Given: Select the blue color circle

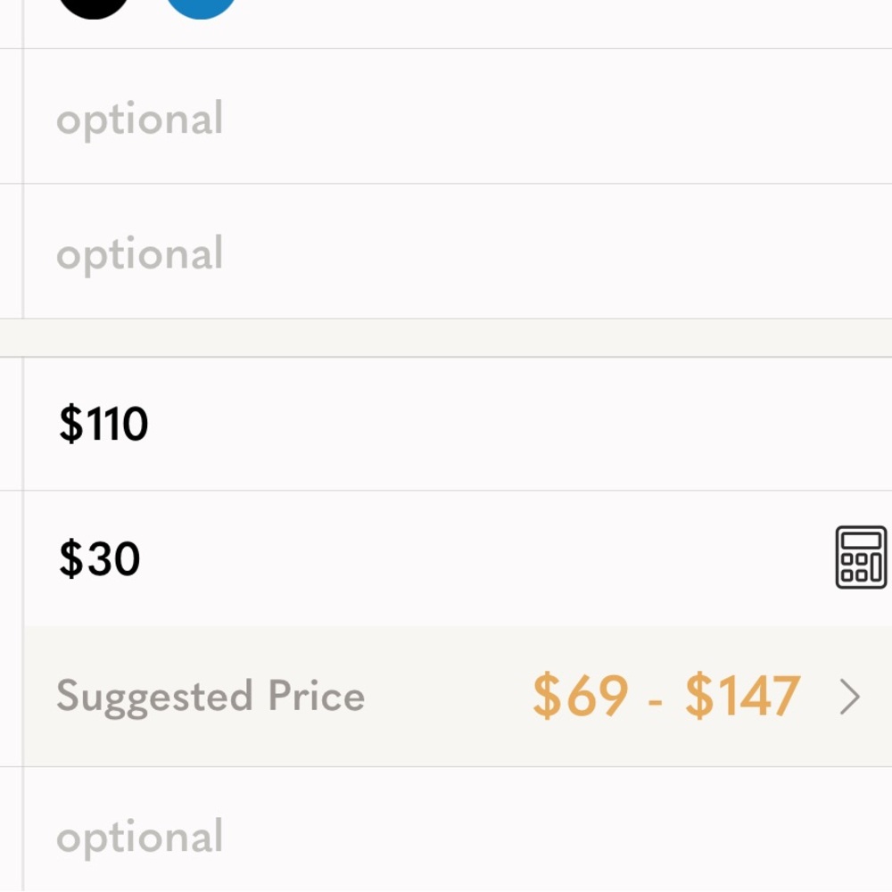Looking at the screenshot, I should click(x=202, y=5).
